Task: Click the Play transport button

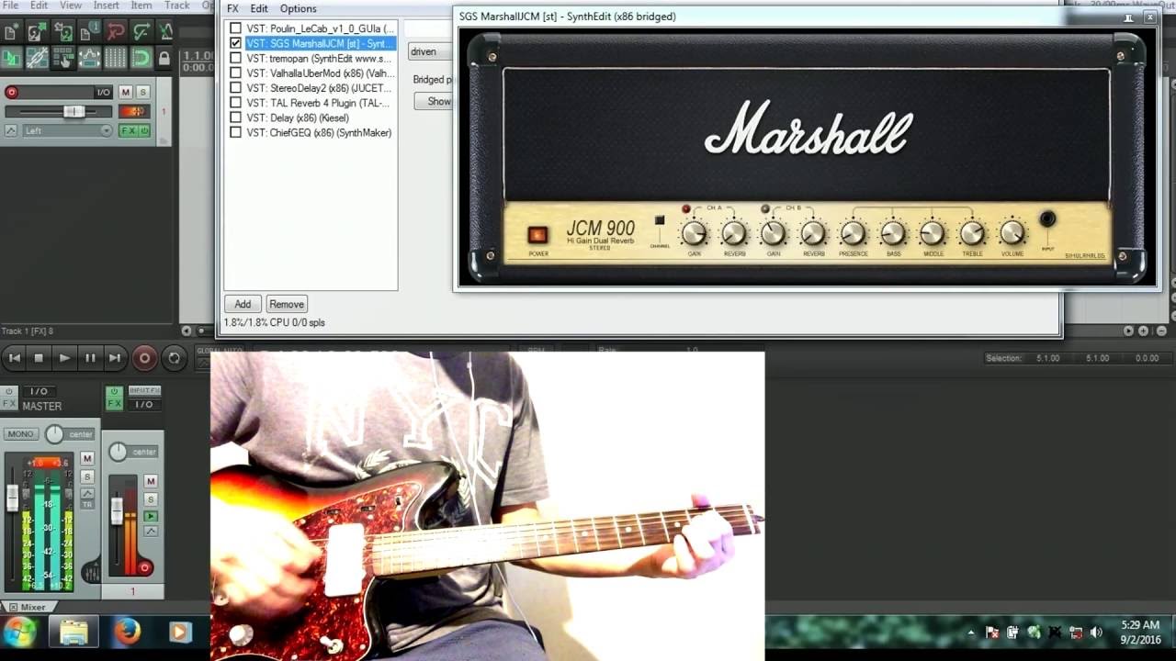Action: (x=63, y=358)
